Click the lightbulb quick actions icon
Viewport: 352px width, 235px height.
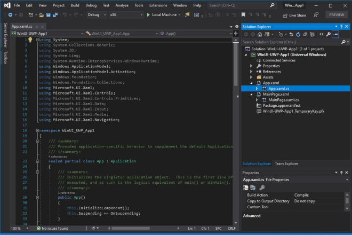pyautogui.click(x=30, y=40)
